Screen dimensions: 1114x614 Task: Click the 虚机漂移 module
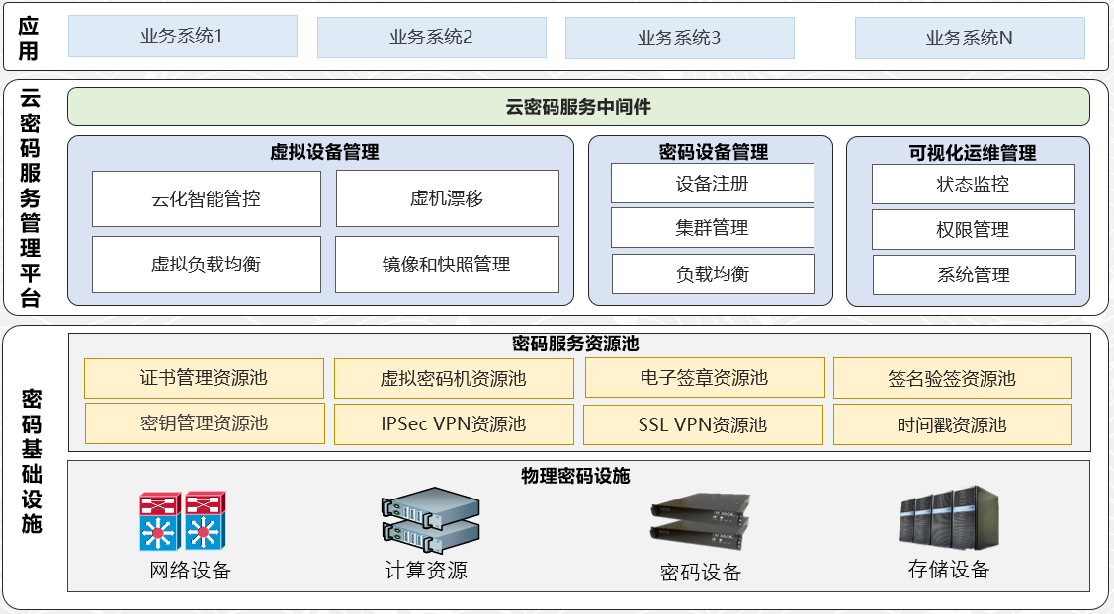(448, 198)
